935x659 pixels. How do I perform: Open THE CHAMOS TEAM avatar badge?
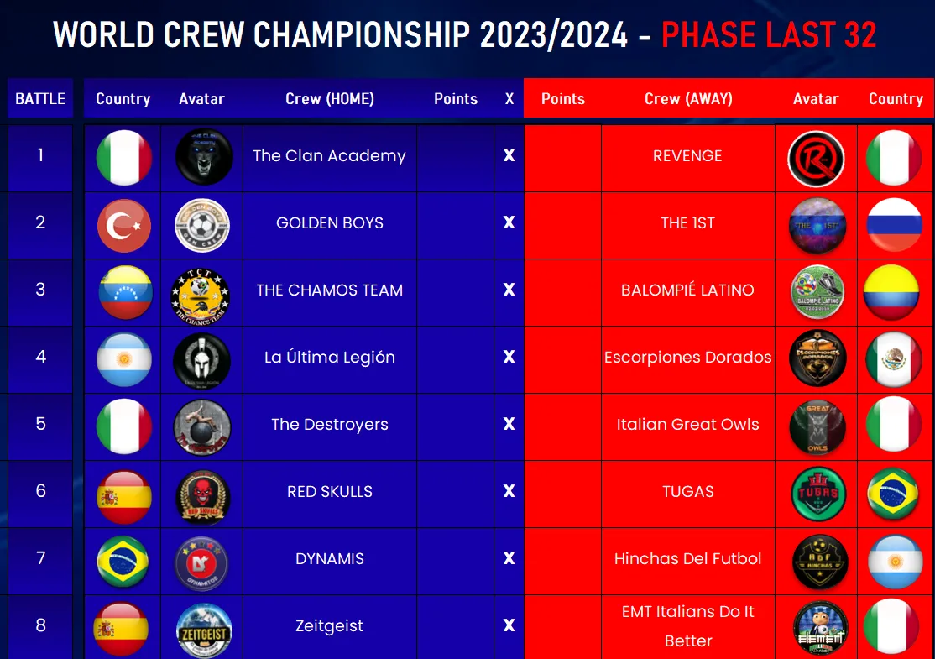(x=201, y=296)
